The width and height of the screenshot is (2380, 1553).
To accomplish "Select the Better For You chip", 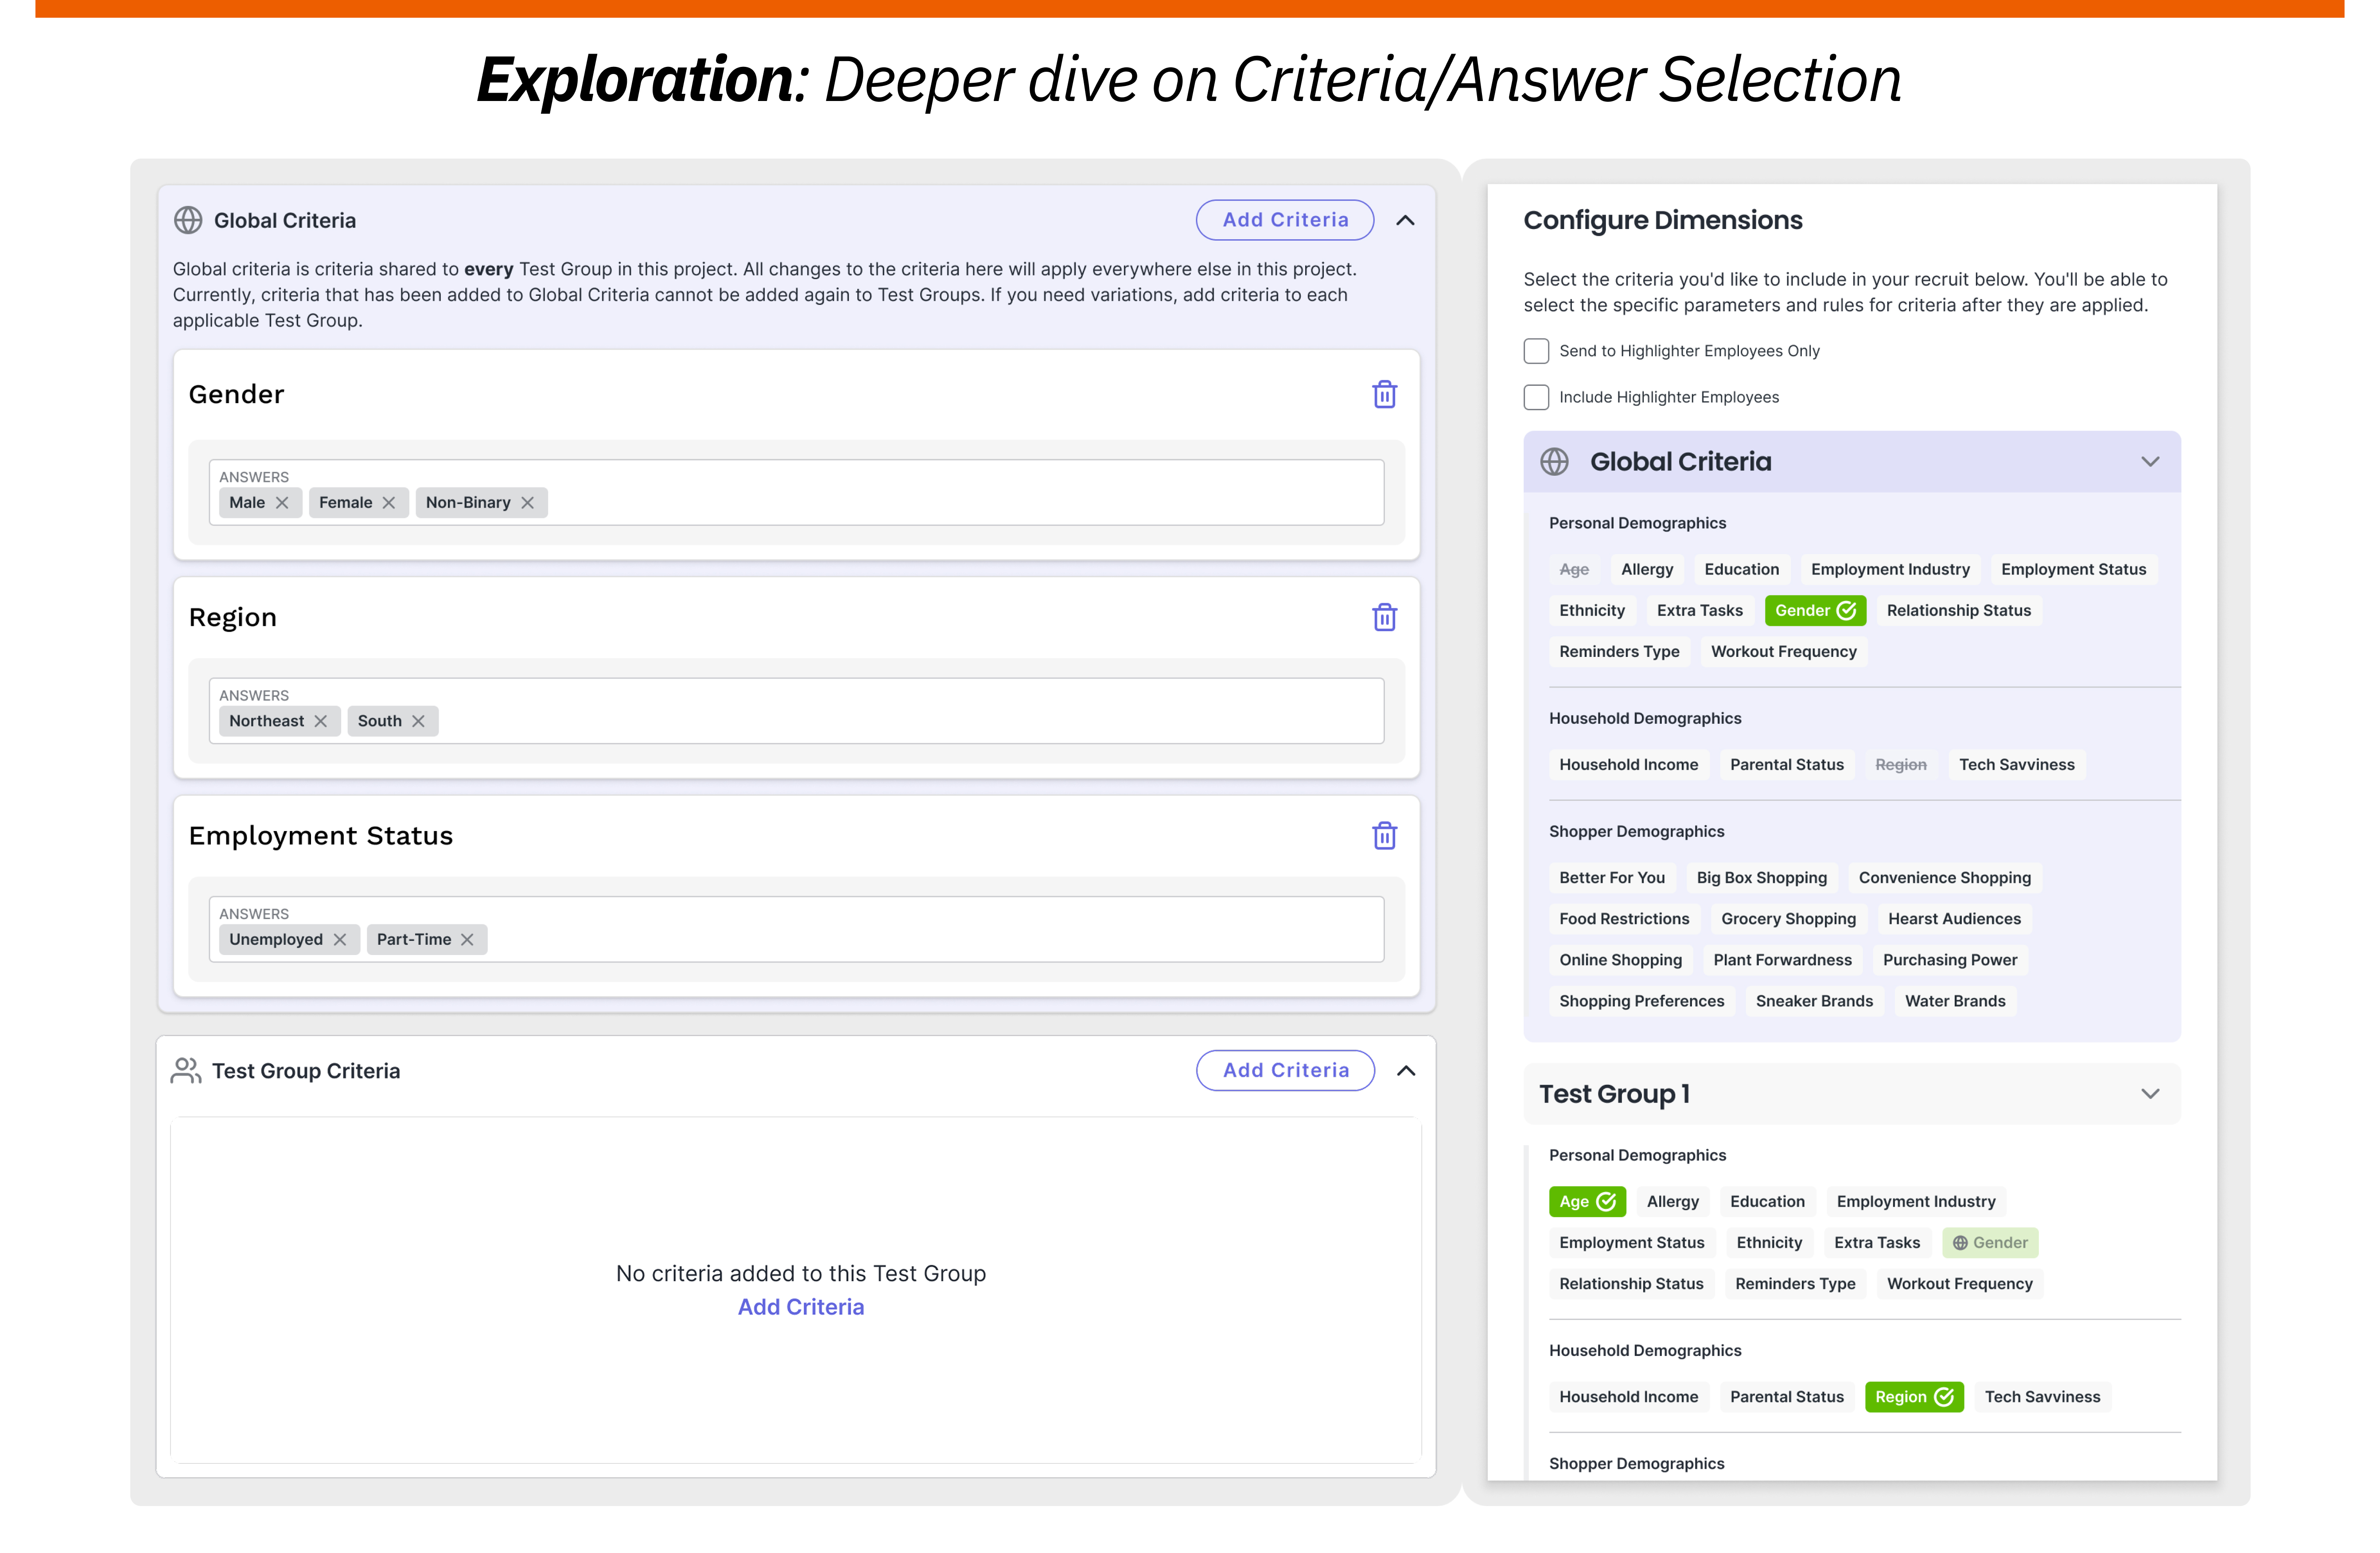I will [1612, 878].
